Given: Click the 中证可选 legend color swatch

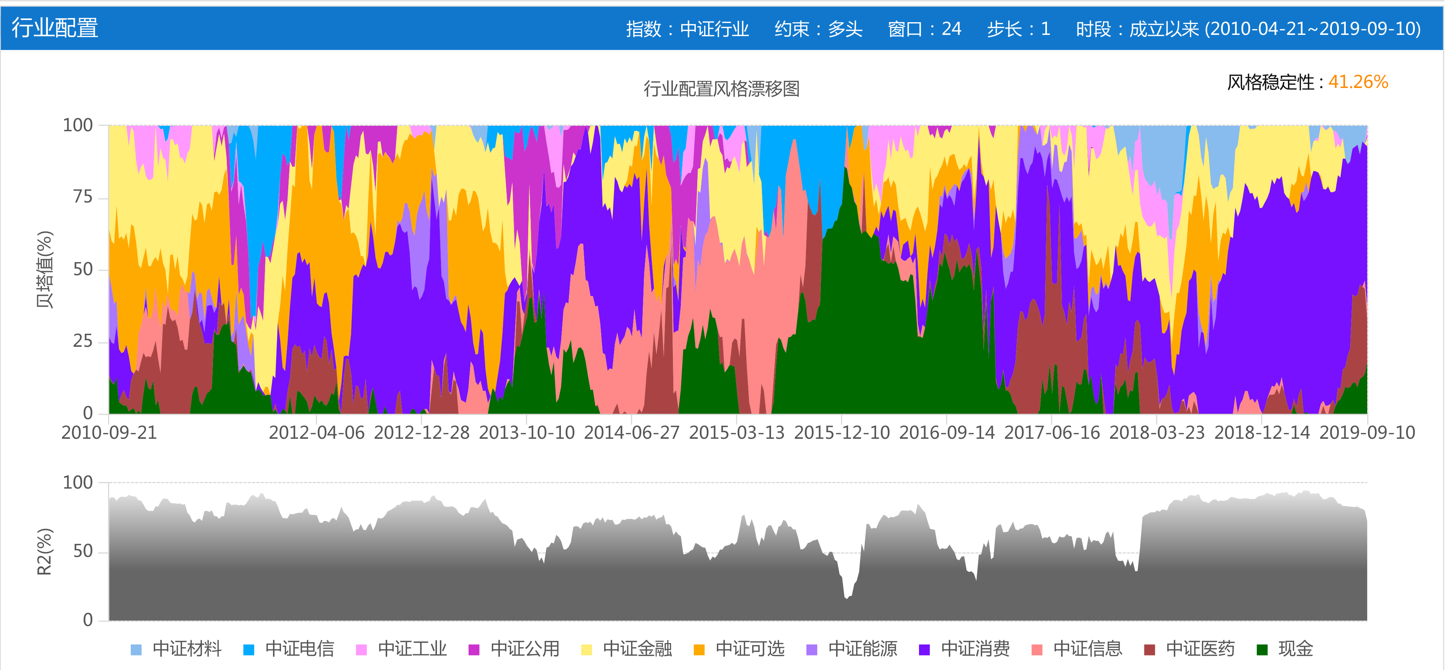Looking at the screenshot, I should point(699,650).
